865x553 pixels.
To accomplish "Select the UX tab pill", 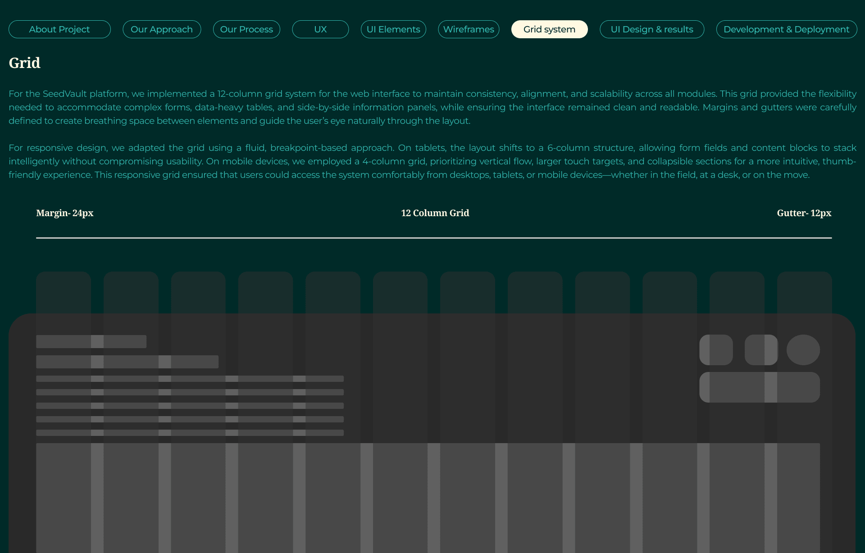I will click(320, 29).
